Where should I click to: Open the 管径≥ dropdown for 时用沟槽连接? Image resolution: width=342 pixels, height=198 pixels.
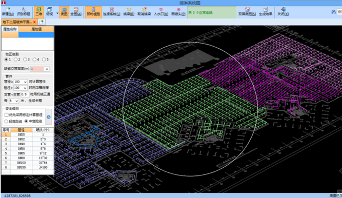tap(25, 88)
